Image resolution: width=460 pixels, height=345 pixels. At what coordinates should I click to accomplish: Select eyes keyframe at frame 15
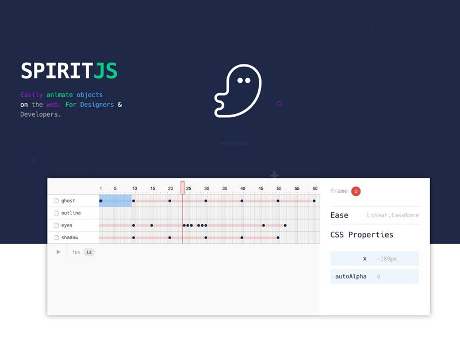151,225
